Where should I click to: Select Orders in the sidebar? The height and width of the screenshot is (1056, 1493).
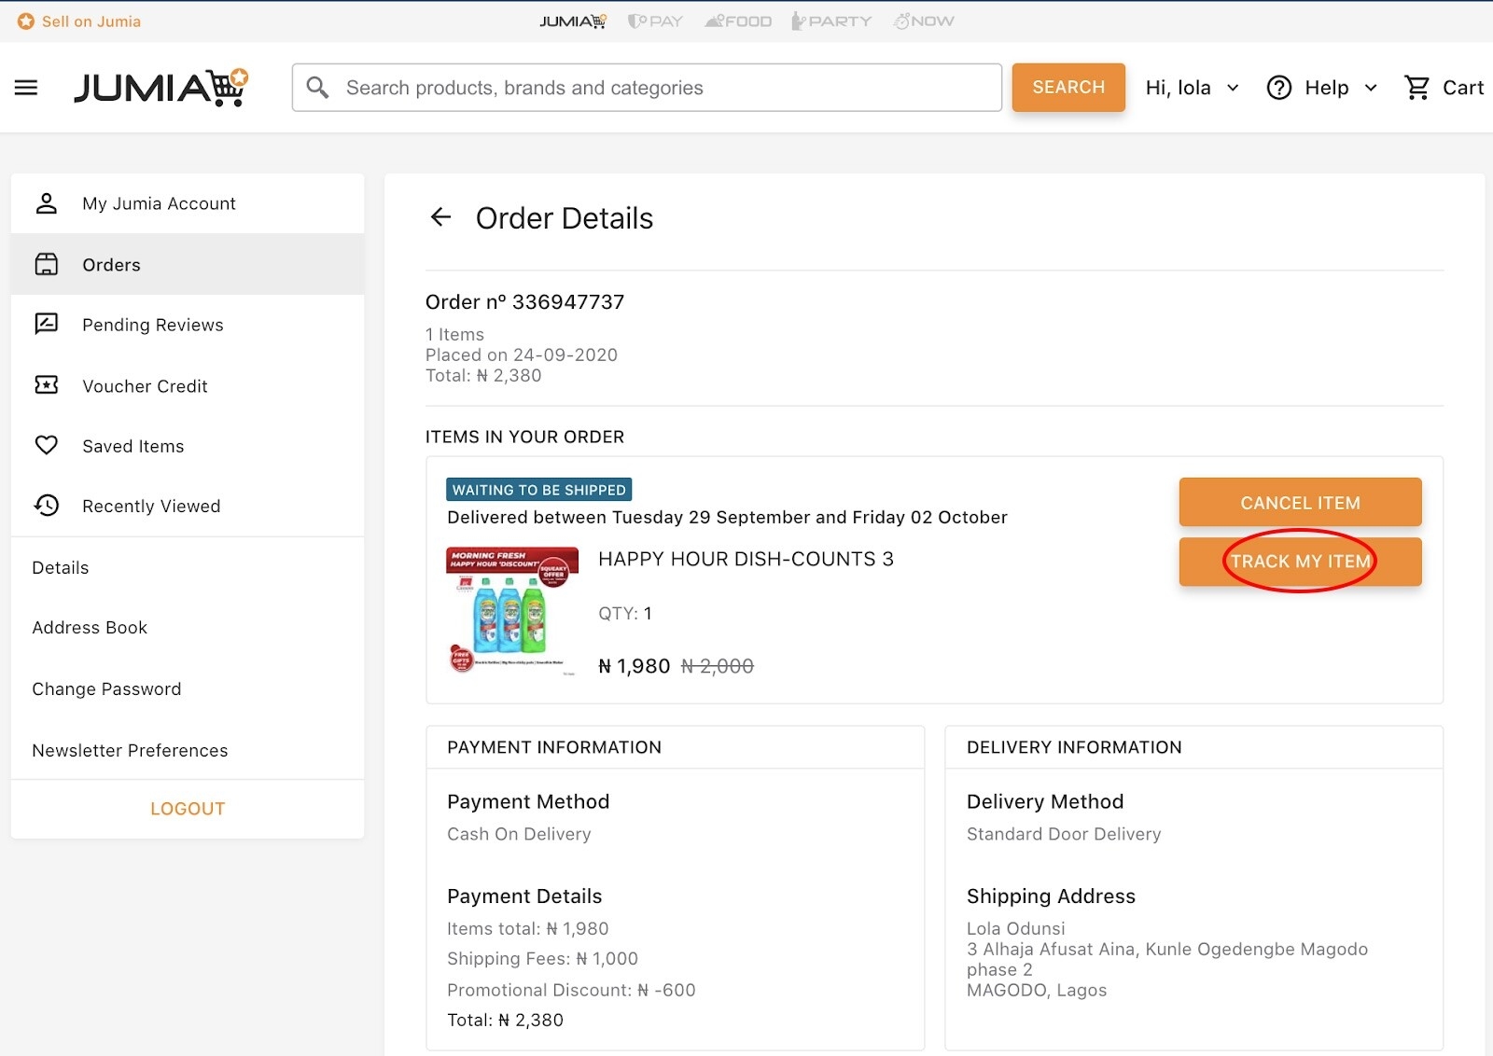point(188,264)
